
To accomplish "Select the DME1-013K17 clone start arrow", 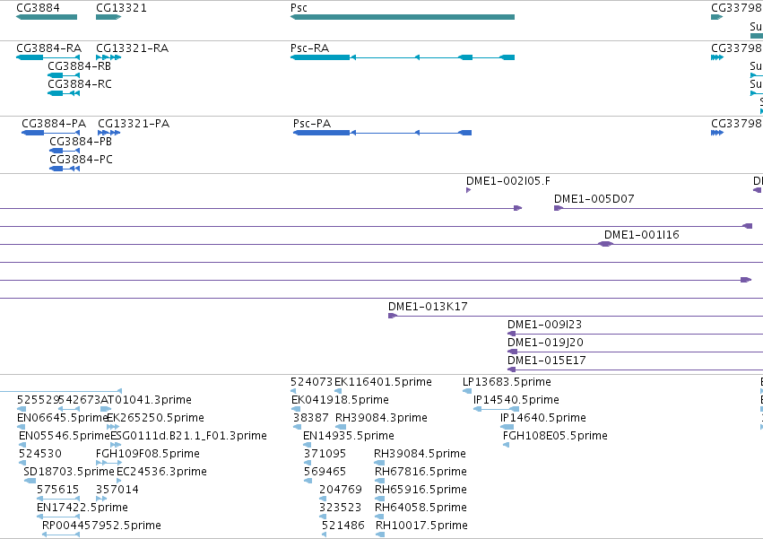I will [x=393, y=316].
